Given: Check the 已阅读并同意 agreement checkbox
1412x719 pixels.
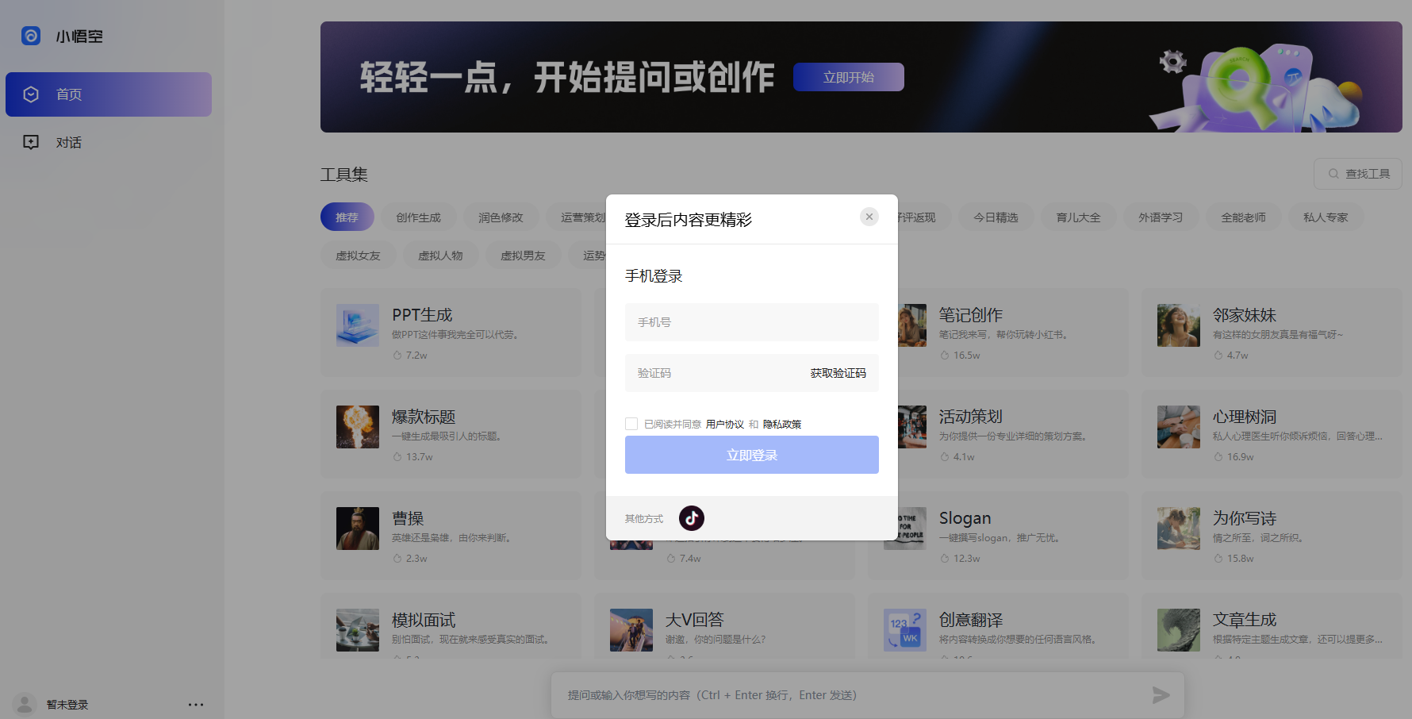Looking at the screenshot, I should 631,423.
